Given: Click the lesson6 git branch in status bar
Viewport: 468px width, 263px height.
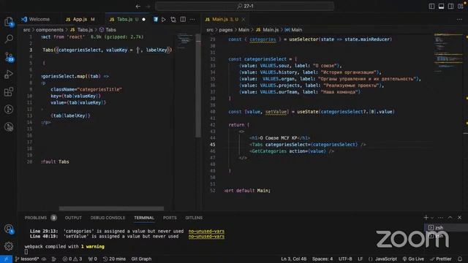Looking at the screenshot, I should point(27,259).
